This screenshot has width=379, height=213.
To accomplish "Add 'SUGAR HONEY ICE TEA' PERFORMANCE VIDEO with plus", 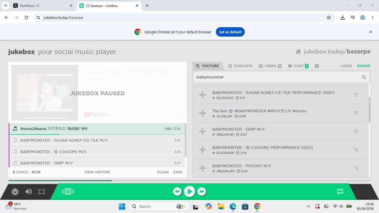I will tap(202, 95).
